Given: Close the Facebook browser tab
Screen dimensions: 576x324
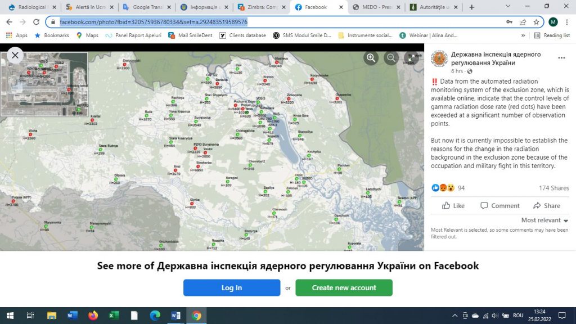Looking at the screenshot, I should (x=341, y=7).
